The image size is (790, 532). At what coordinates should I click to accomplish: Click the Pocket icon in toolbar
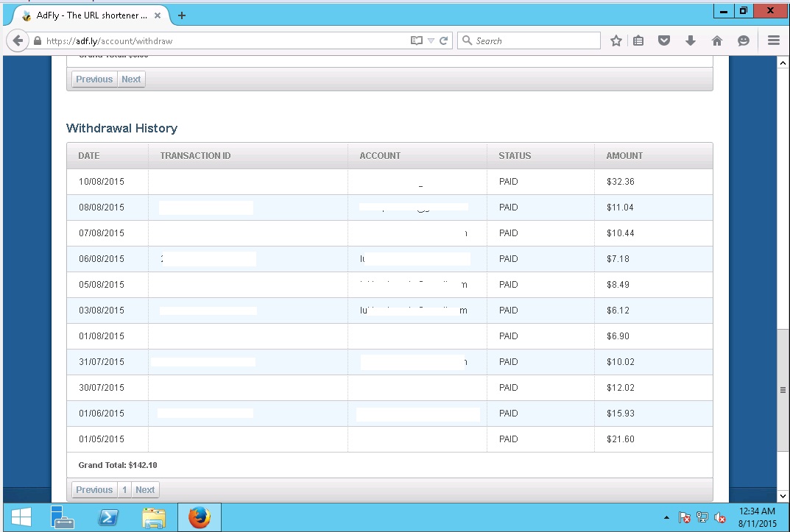coord(664,41)
